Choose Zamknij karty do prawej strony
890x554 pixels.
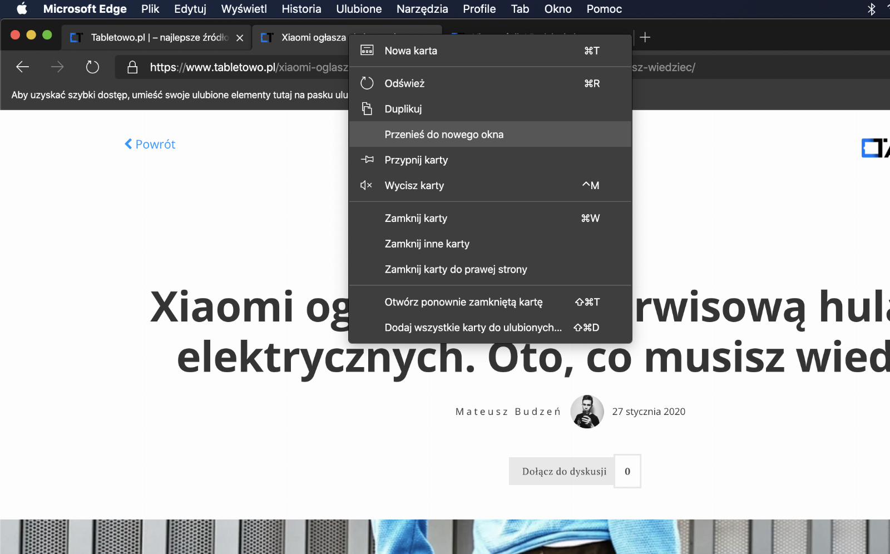[x=490, y=270]
